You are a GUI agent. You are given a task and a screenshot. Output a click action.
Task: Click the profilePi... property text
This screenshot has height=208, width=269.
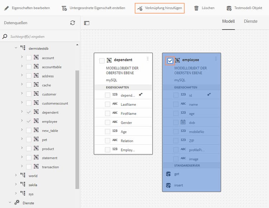point(197,150)
